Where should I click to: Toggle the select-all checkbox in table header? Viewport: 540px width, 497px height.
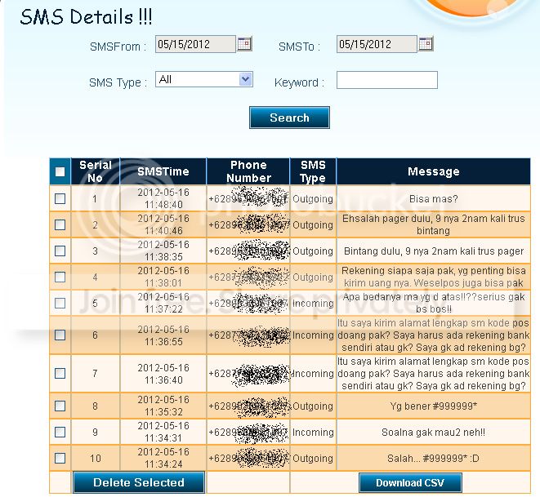point(60,171)
